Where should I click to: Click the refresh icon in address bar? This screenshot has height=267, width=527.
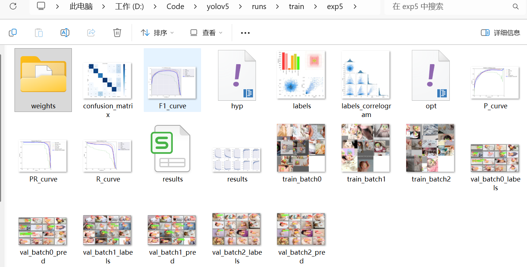pyautogui.click(x=13, y=6)
